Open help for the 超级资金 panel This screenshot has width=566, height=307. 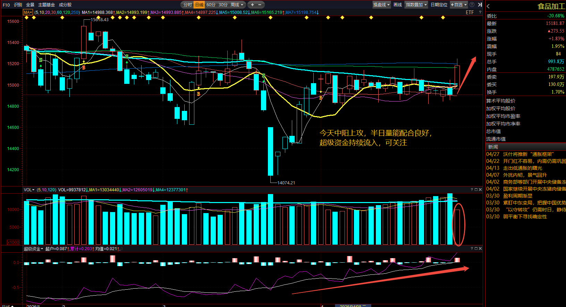click(x=472, y=248)
